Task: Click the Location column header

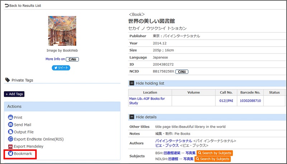Action: pyautogui.click(x=150, y=93)
